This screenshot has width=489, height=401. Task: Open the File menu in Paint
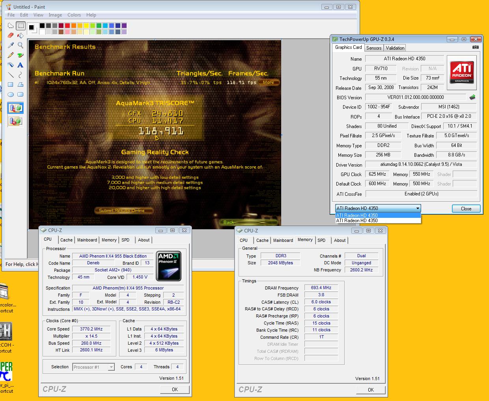point(11,15)
